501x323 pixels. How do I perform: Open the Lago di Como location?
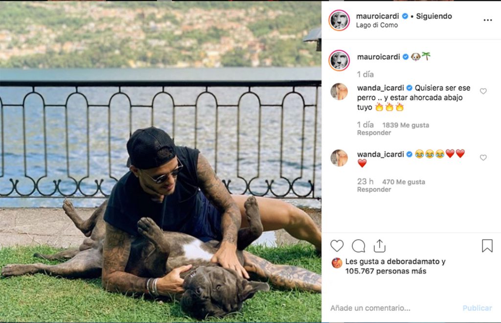[x=377, y=25]
